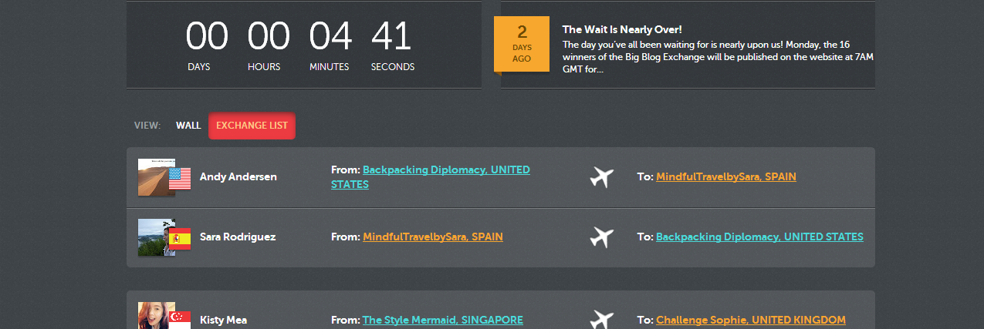The height and width of the screenshot is (329, 984).
Task: Switch to the Wall view
Action: click(x=188, y=126)
